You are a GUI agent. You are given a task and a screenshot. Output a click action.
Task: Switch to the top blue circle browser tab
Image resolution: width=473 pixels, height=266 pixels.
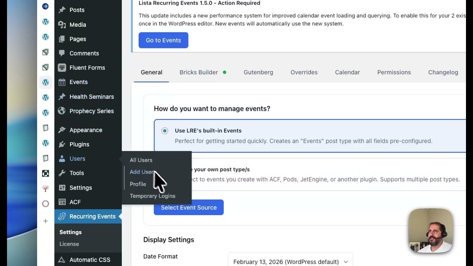(x=45, y=6)
